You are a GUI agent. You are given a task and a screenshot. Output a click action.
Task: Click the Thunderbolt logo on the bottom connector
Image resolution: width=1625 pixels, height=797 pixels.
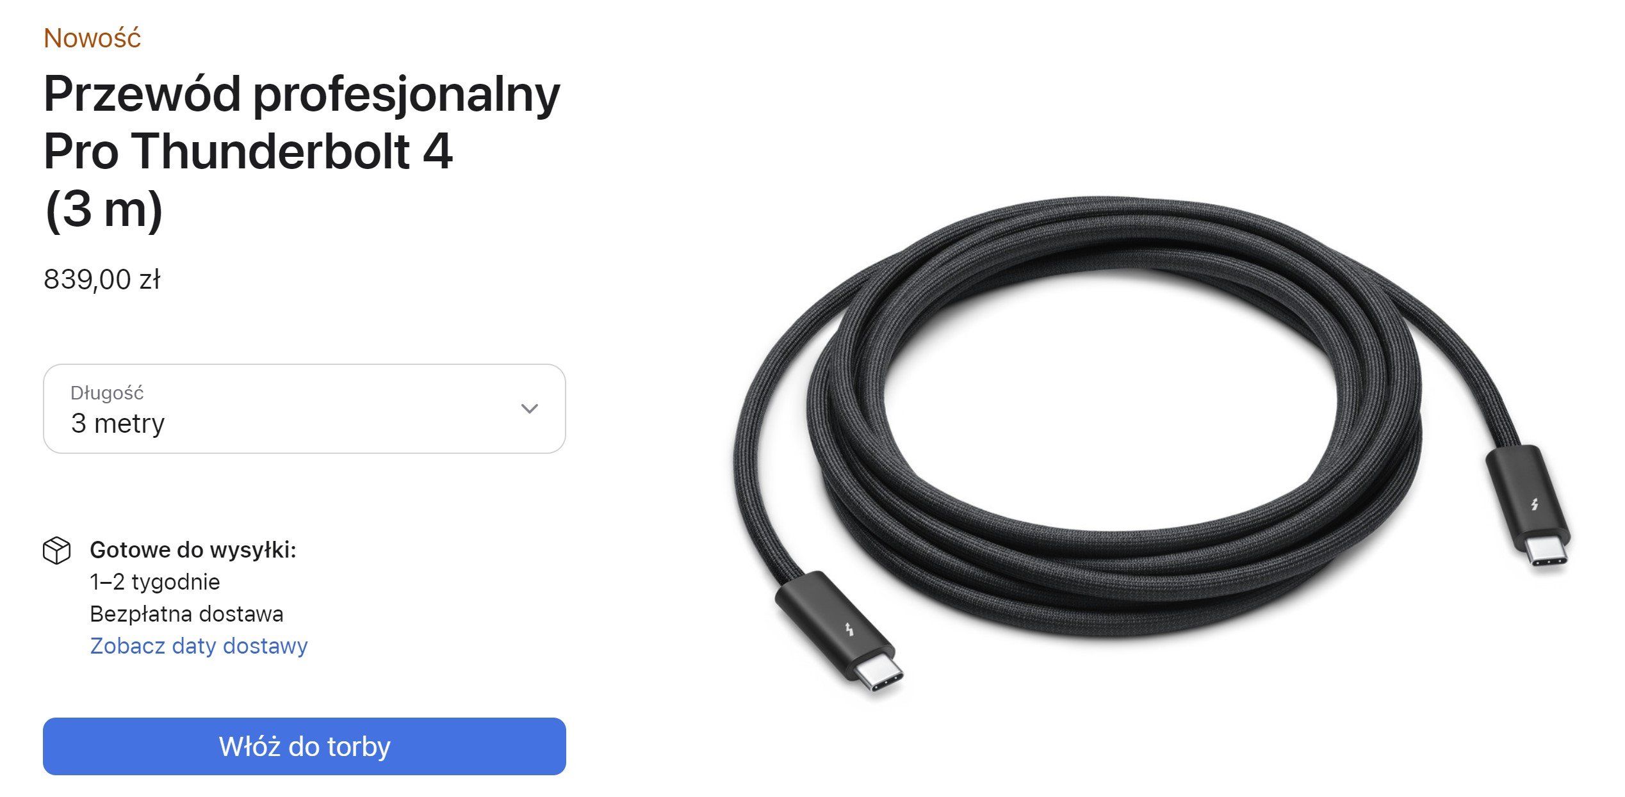point(849,630)
